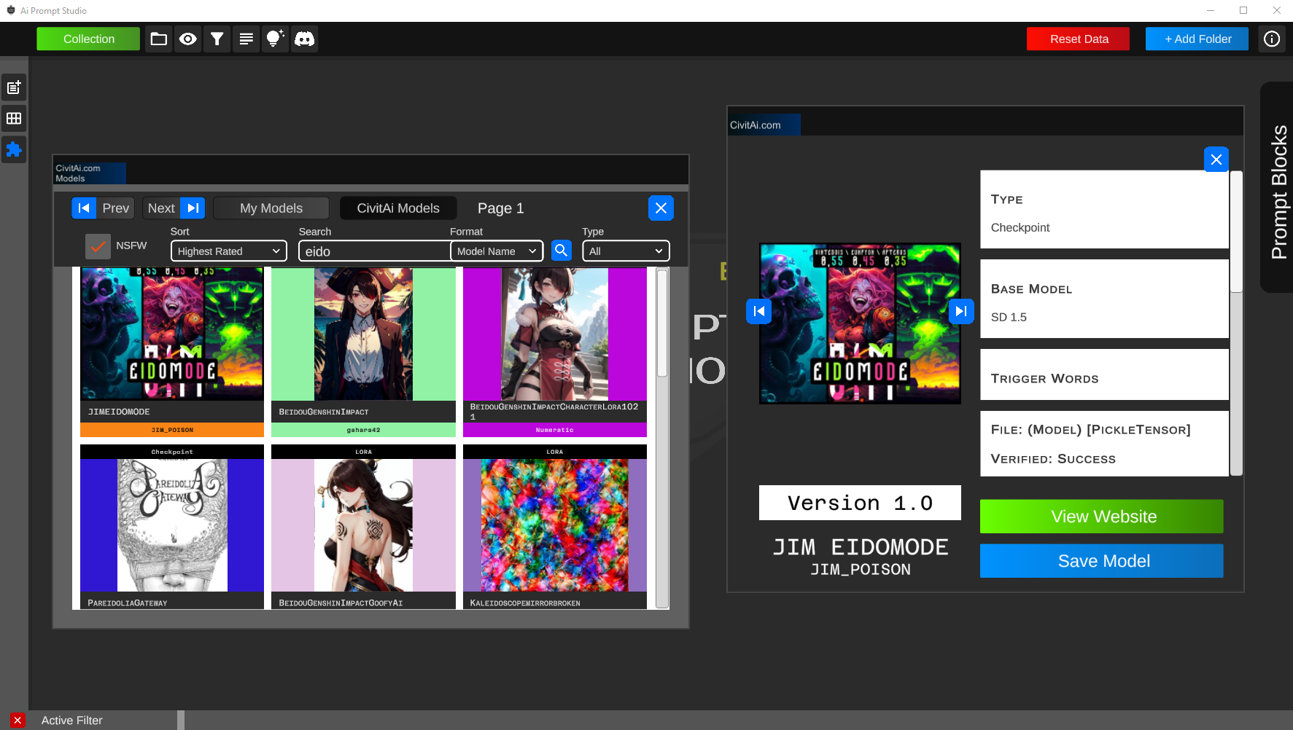Open the puzzle piece plugin sidebar icon

click(x=14, y=150)
